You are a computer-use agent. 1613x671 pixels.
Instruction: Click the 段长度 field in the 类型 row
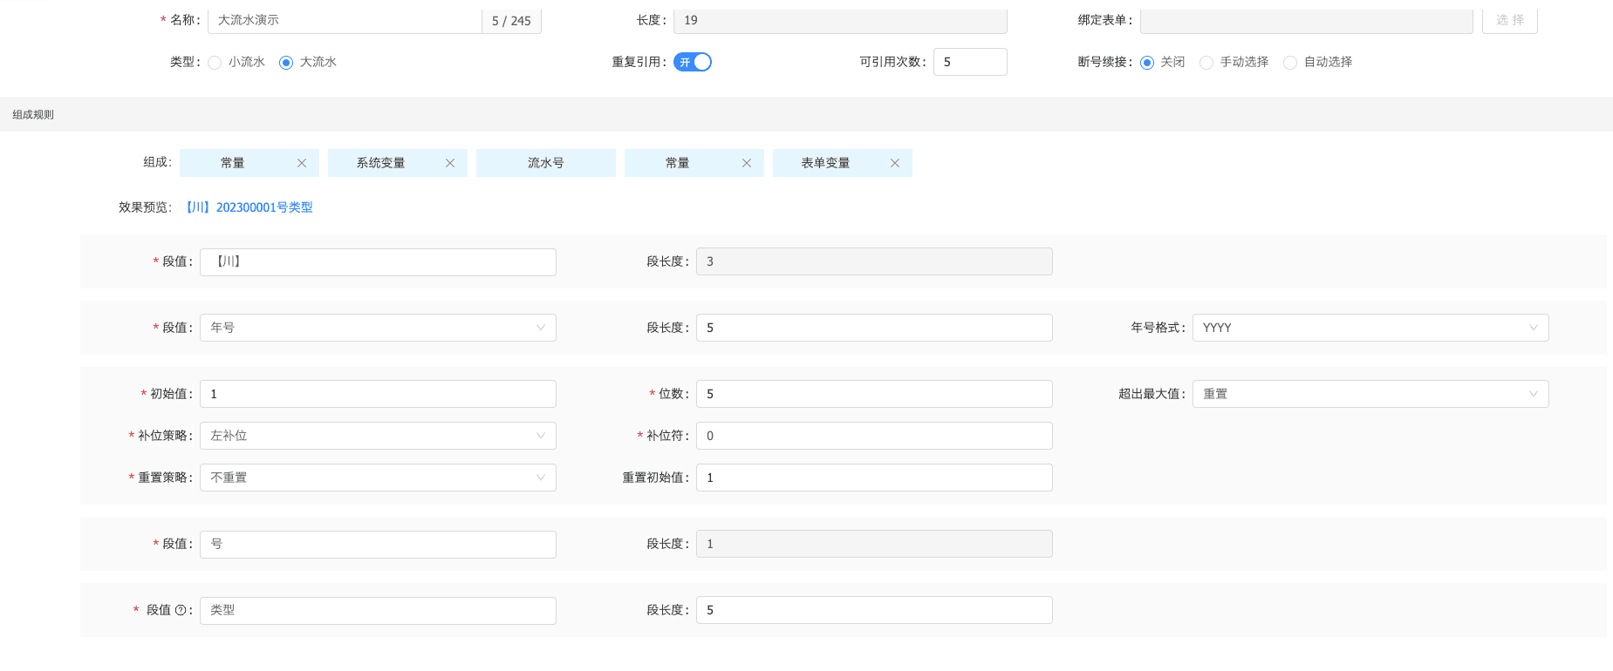coord(874,610)
